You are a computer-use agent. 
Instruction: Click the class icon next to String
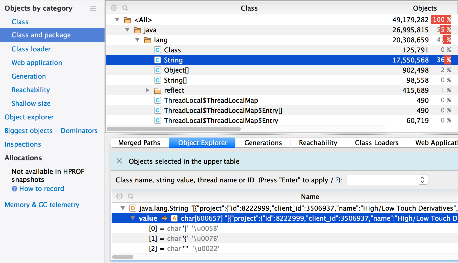pos(158,60)
